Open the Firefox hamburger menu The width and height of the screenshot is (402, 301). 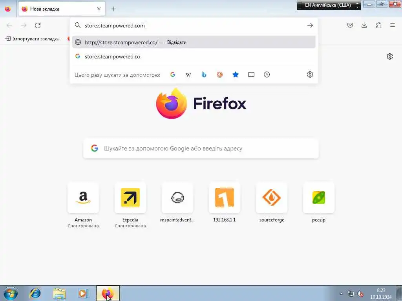click(x=393, y=25)
